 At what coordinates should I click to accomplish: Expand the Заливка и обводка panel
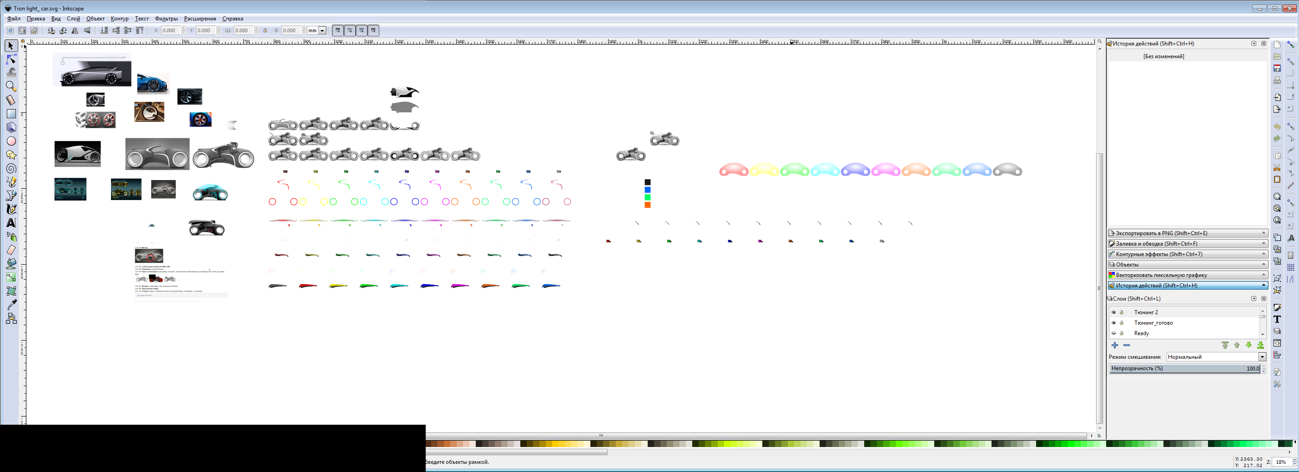click(1187, 244)
